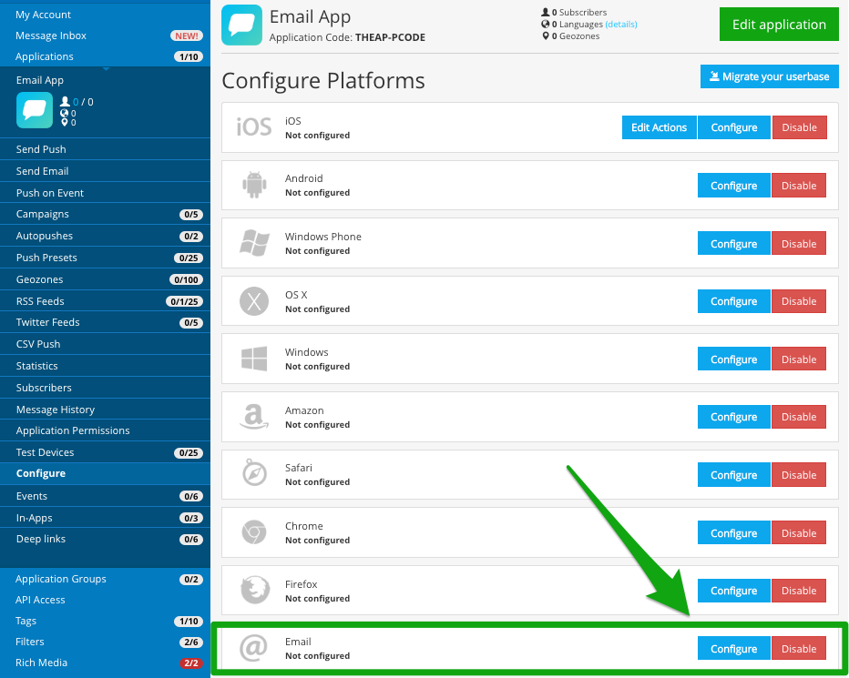849x678 pixels.
Task: Configure the Firefox platform
Action: (x=733, y=591)
